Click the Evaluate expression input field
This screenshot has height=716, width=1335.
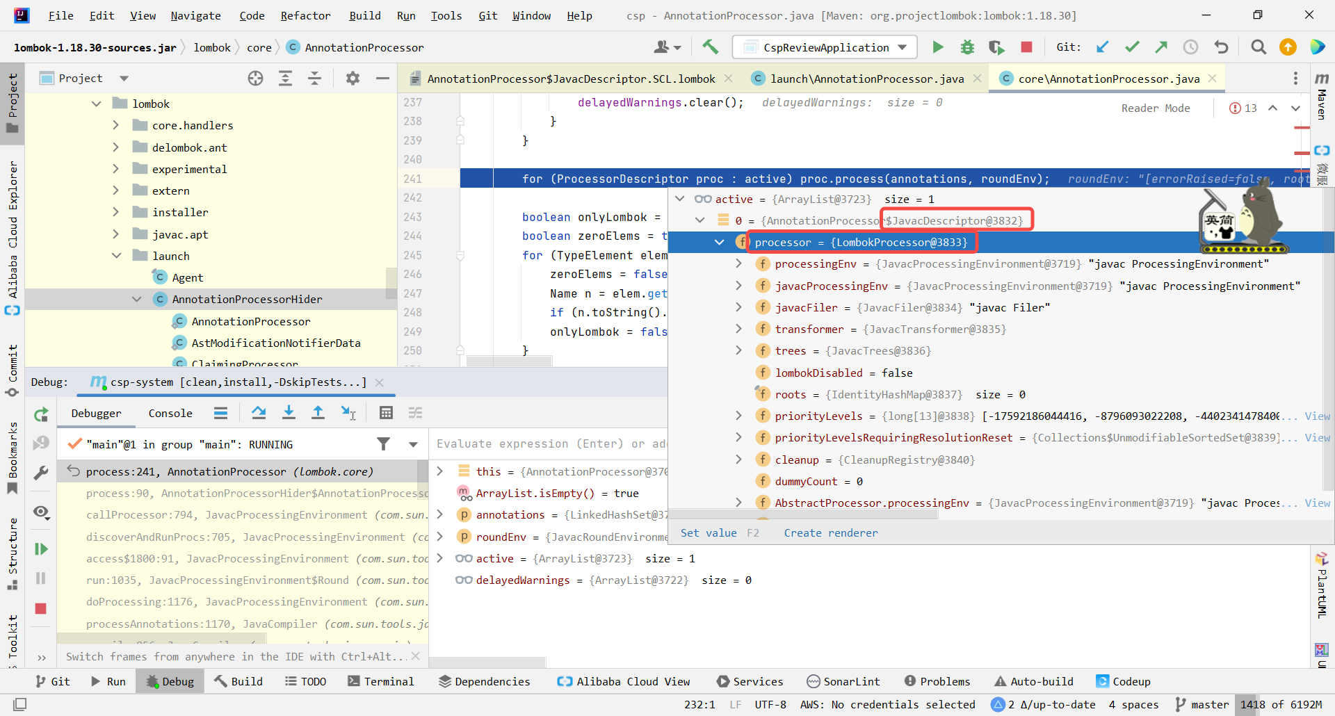click(x=549, y=444)
